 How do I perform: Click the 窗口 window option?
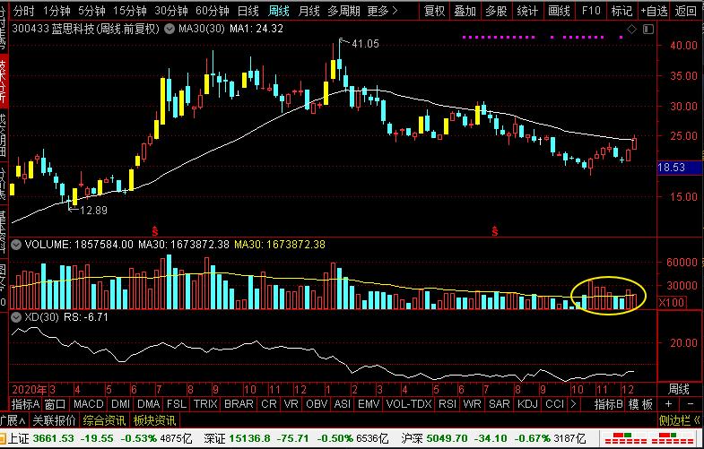56,404
